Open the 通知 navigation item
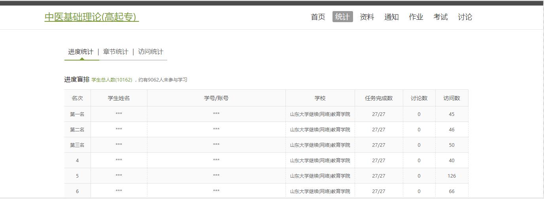Viewport: 544px width, 199px height. [x=391, y=17]
